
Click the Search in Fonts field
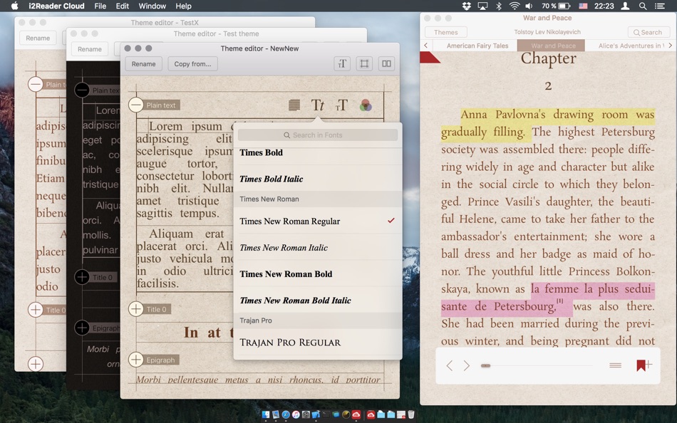[x=318, y=135]
